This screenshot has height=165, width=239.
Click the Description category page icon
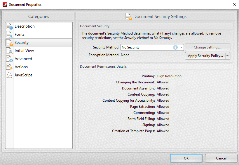coord(9,26)
